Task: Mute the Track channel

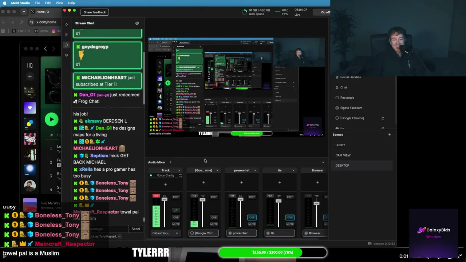Action: 176,224
